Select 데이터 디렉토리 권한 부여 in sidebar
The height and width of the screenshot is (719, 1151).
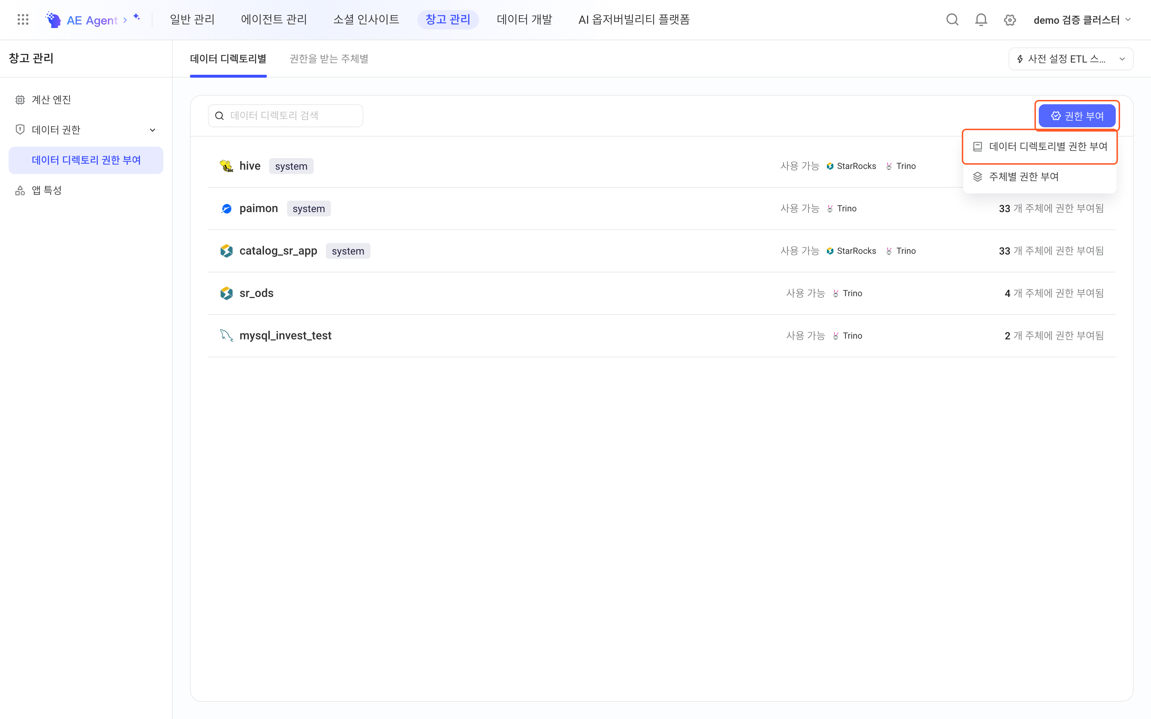pyautogui.click(x=86, y=160)
